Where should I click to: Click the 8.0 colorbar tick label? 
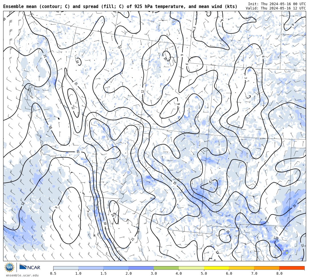(280, 274)
